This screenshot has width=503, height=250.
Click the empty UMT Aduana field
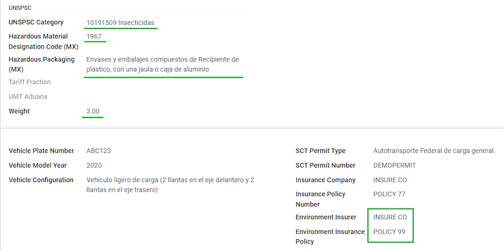pyautogui.click(x=163, y=96)
